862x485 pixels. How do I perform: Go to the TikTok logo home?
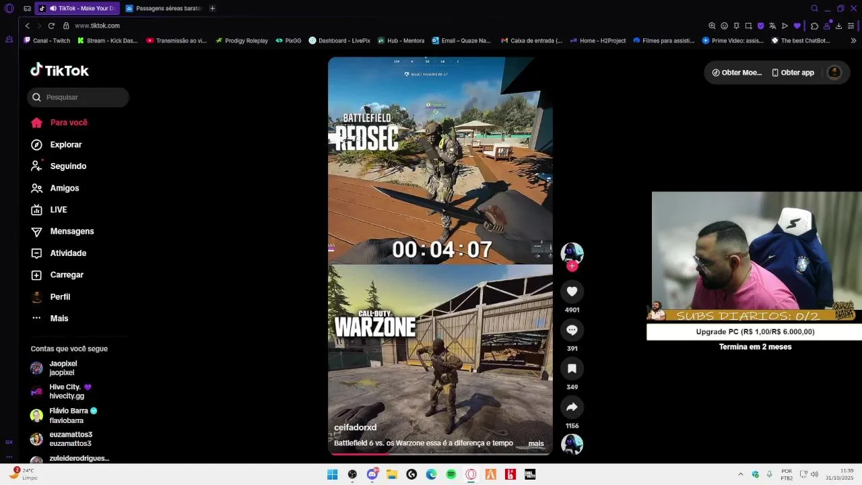click(59, 70)
